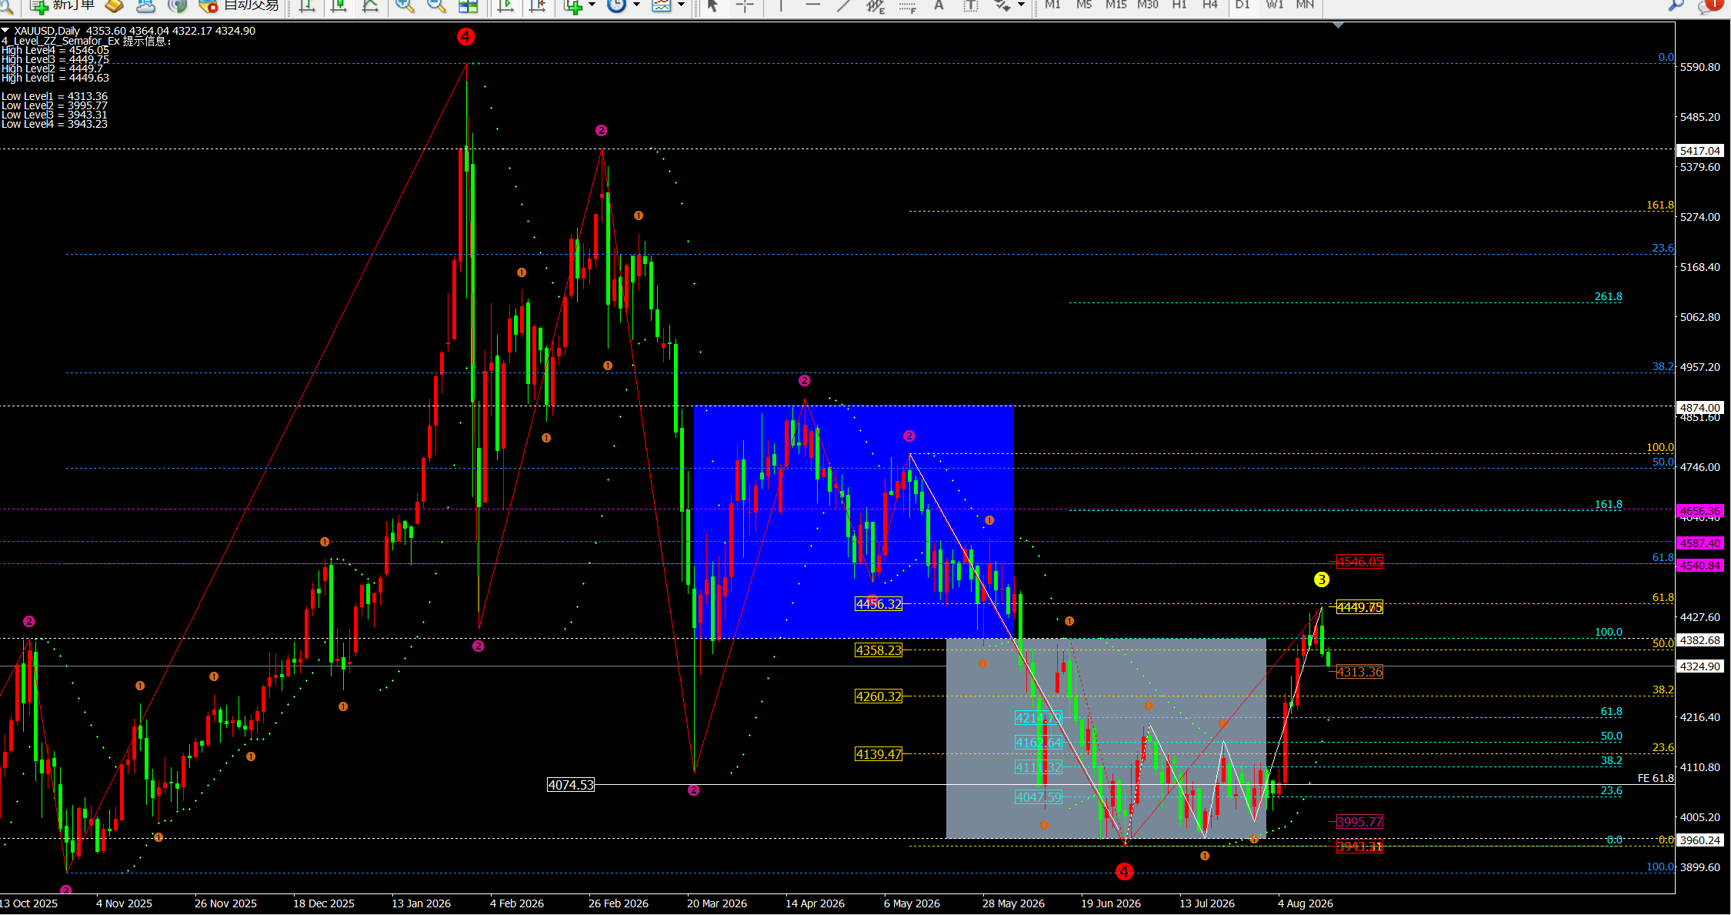Select the vertical line drawing tool

[781, 5]
